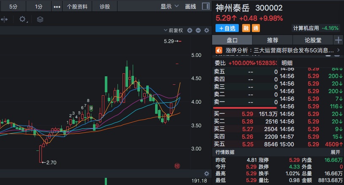Viewport: 344px width, 185px height.
Task: Open the 个股资料 tab
Action: (x=77, y=7)
